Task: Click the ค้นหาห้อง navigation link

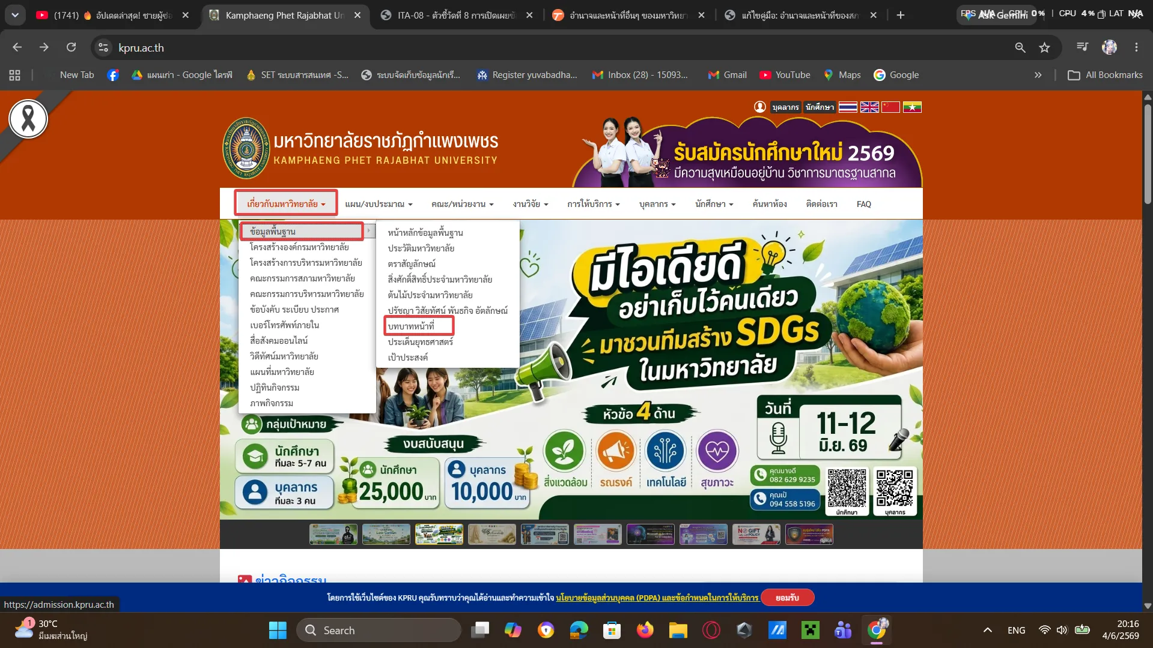Action: (x=770, y=204)
